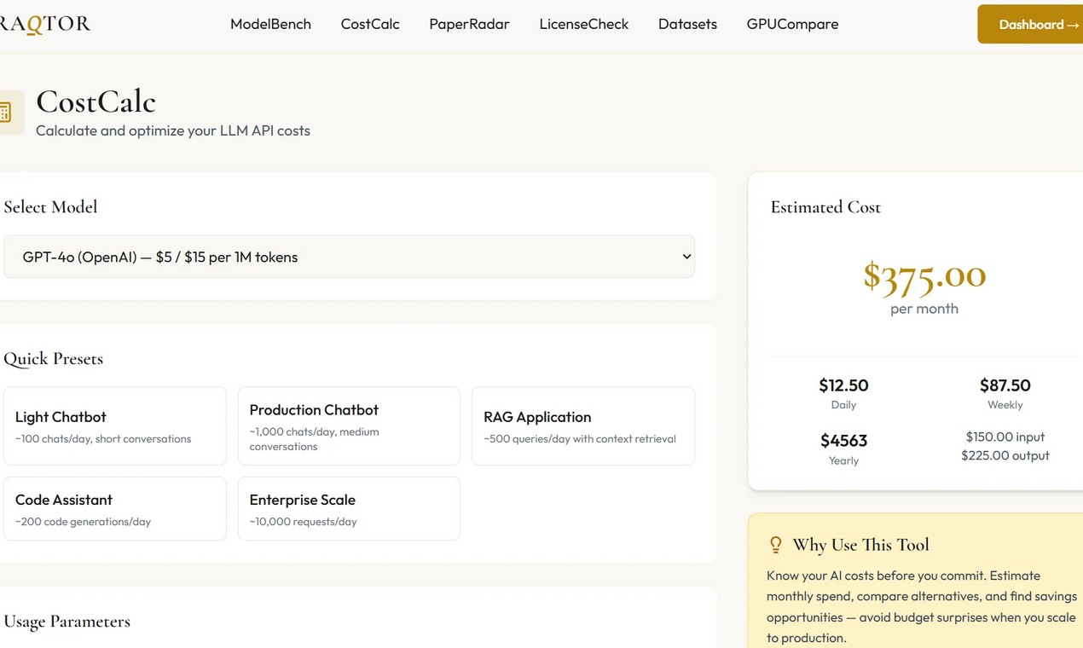Click the RAQTOR logo
This screenshot has width=1083, height=648.
pos(43,23)
